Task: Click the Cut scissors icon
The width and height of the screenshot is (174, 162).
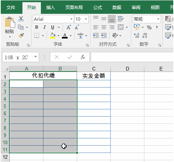Action: tap(21, 19)
